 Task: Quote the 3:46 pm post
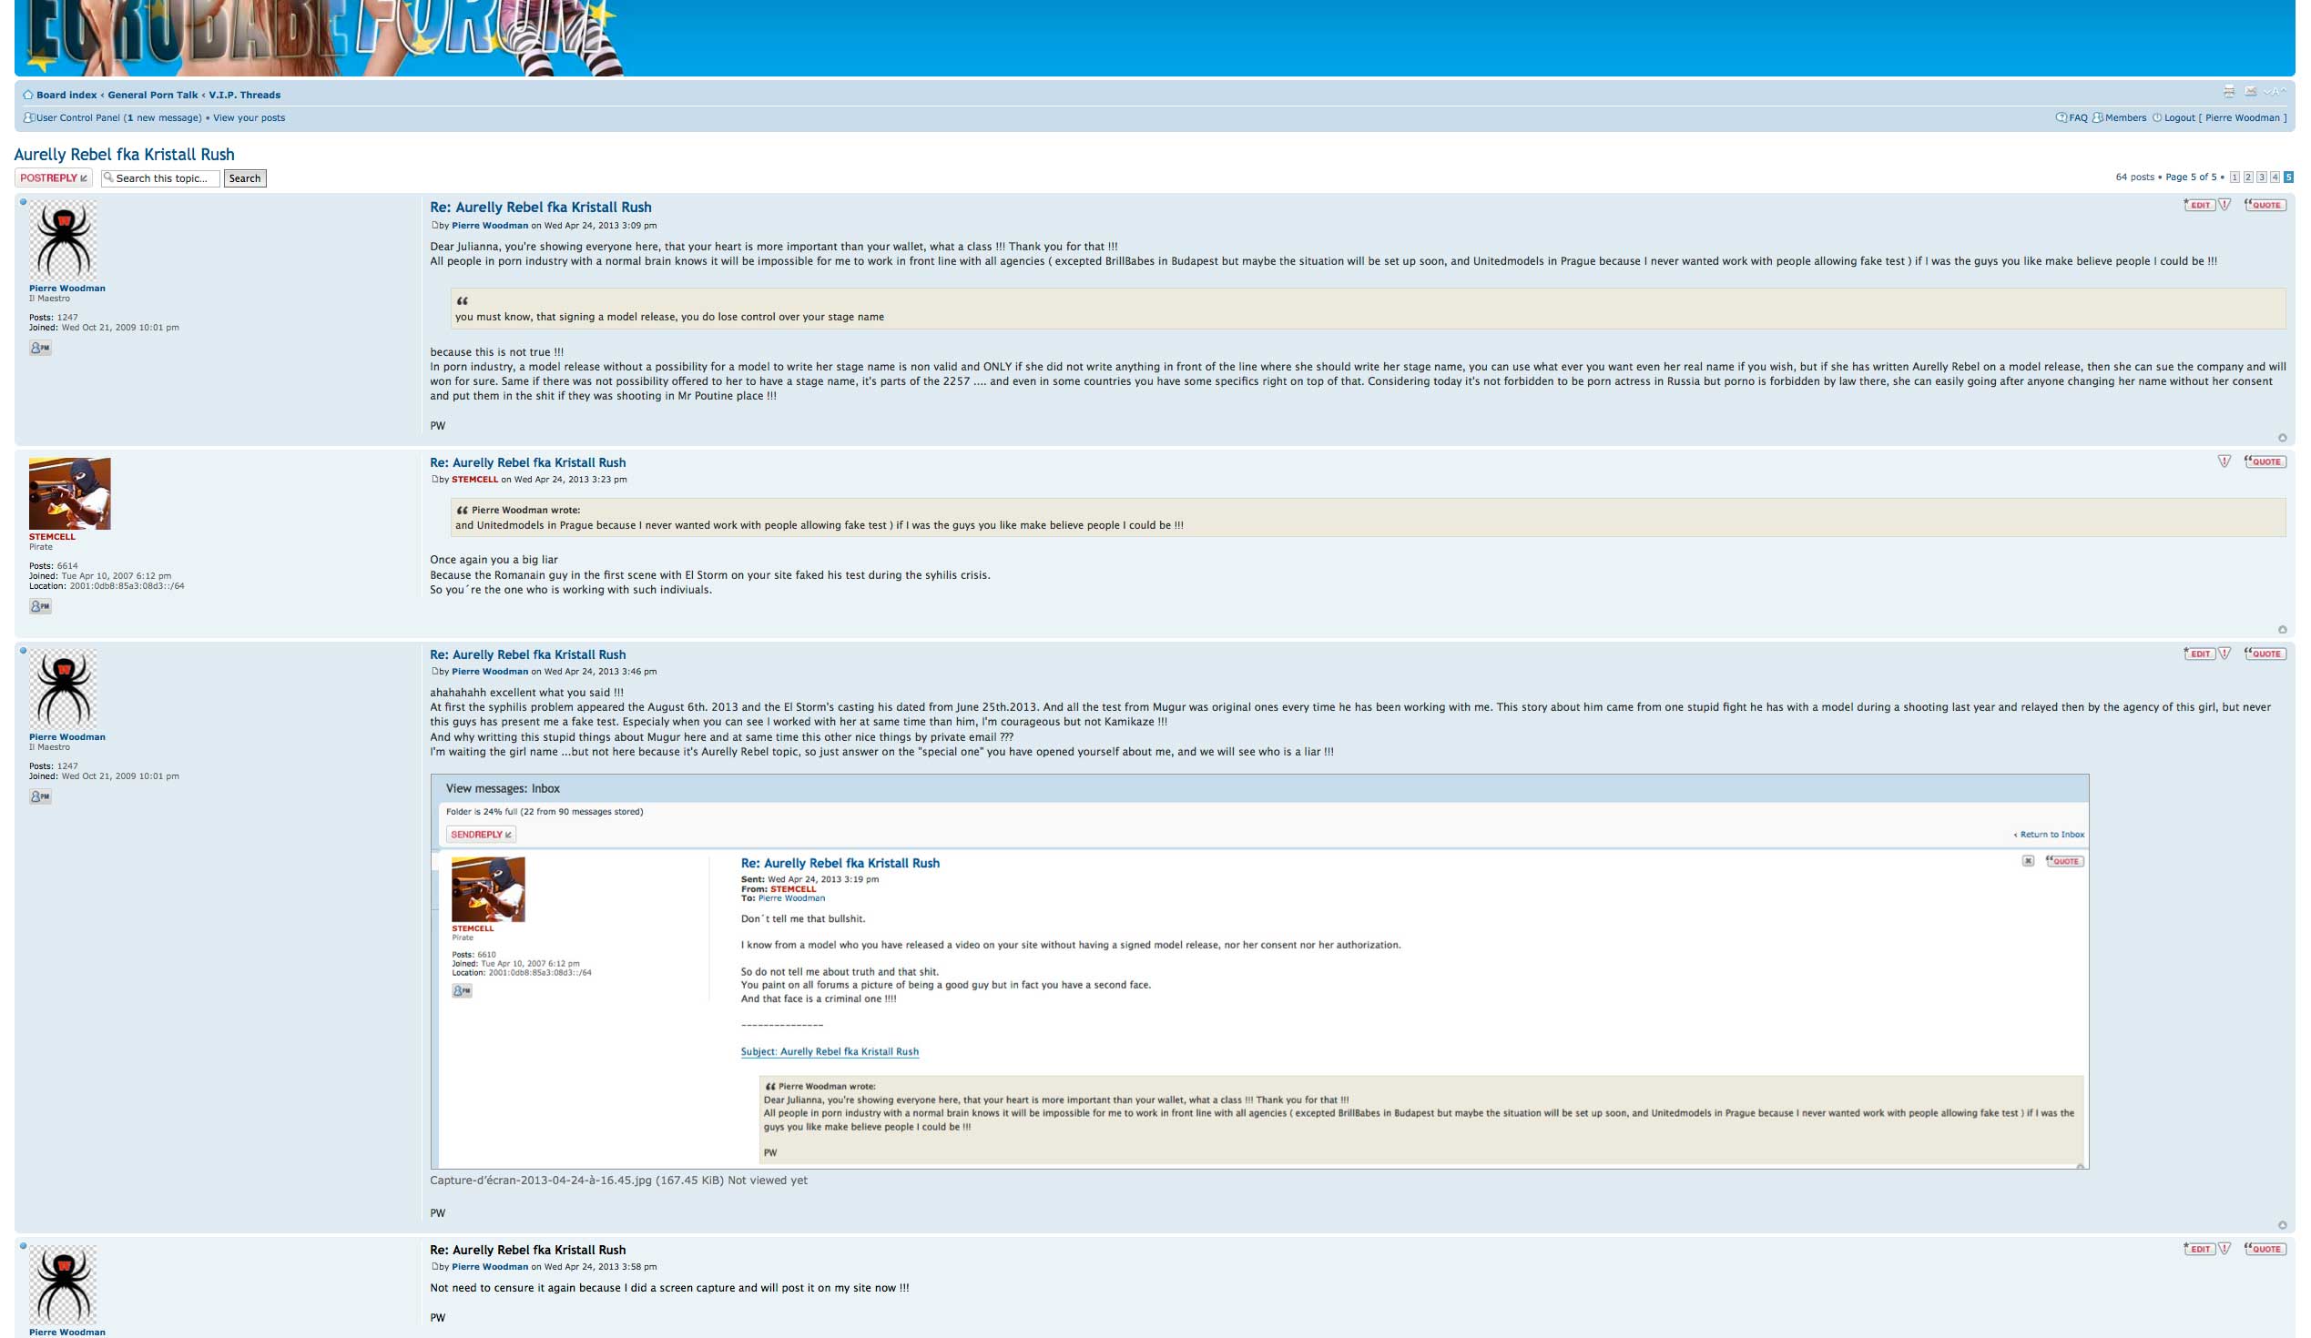pos(2265,654)
